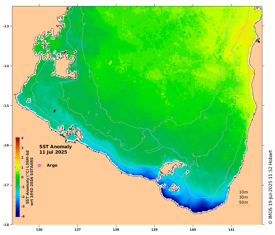Click longitude label 139
275x235 pixels.
tap(154, 230)
